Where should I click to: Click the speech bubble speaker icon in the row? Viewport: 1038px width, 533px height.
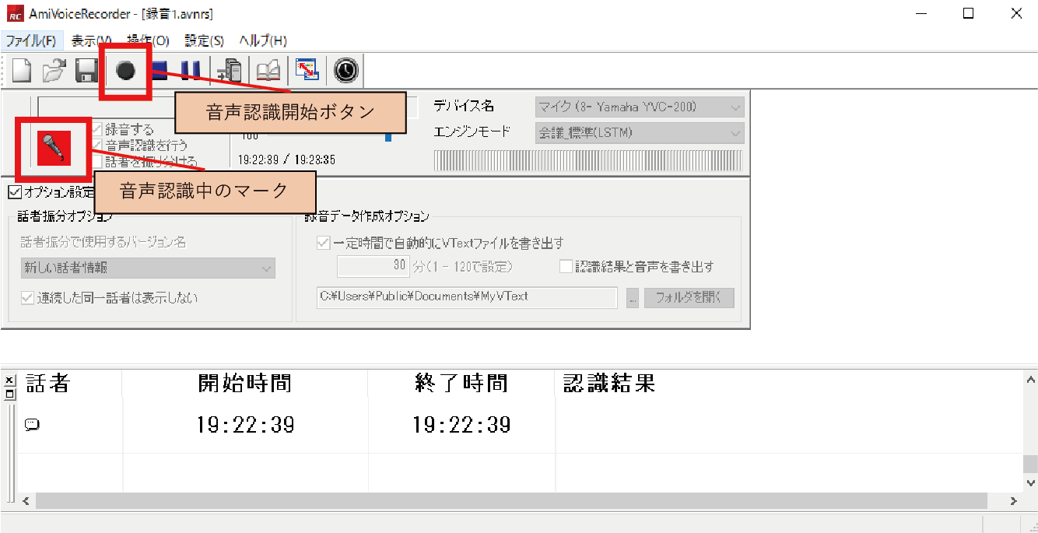tap(32, 425)
